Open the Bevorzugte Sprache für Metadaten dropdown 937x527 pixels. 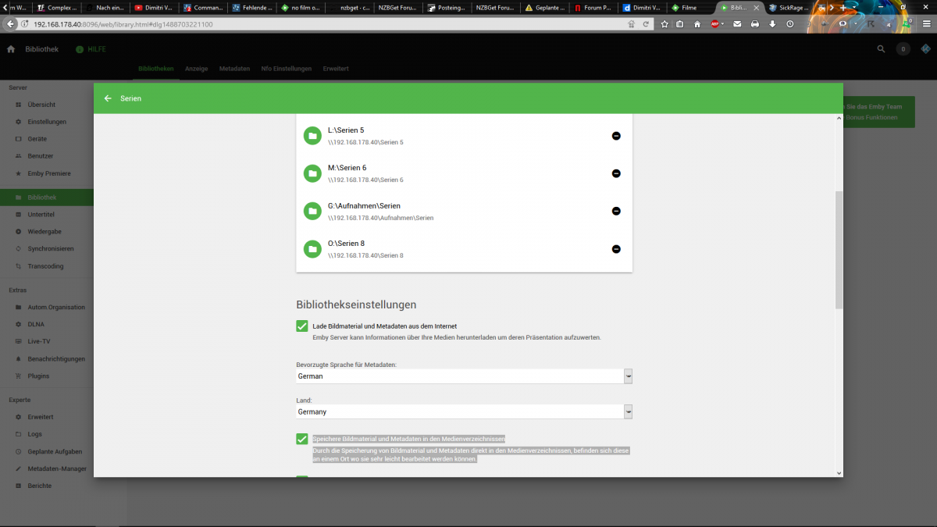tap(464, 376)
